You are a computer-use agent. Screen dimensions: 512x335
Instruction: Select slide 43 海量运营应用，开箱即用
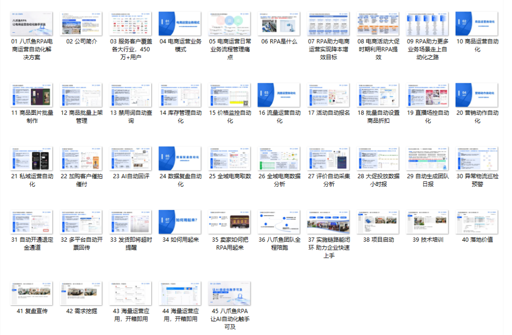[x=131, y=293]
